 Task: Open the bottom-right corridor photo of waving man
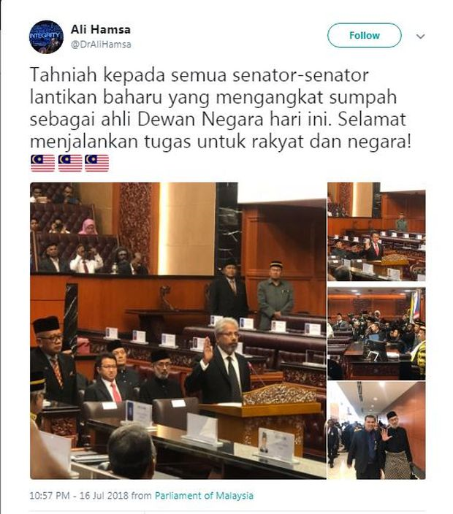coord(376,431)
